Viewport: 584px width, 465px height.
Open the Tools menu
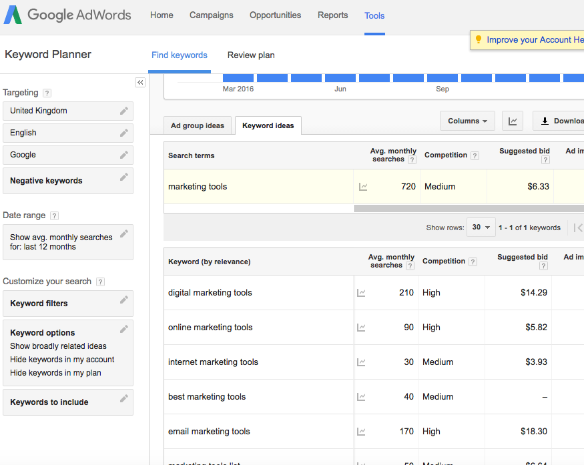coord(374,15)
